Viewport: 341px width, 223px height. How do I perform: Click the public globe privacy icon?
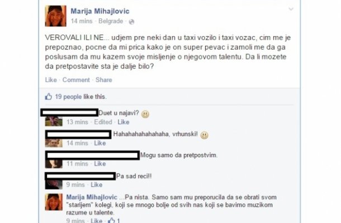(x=131, y=22)
